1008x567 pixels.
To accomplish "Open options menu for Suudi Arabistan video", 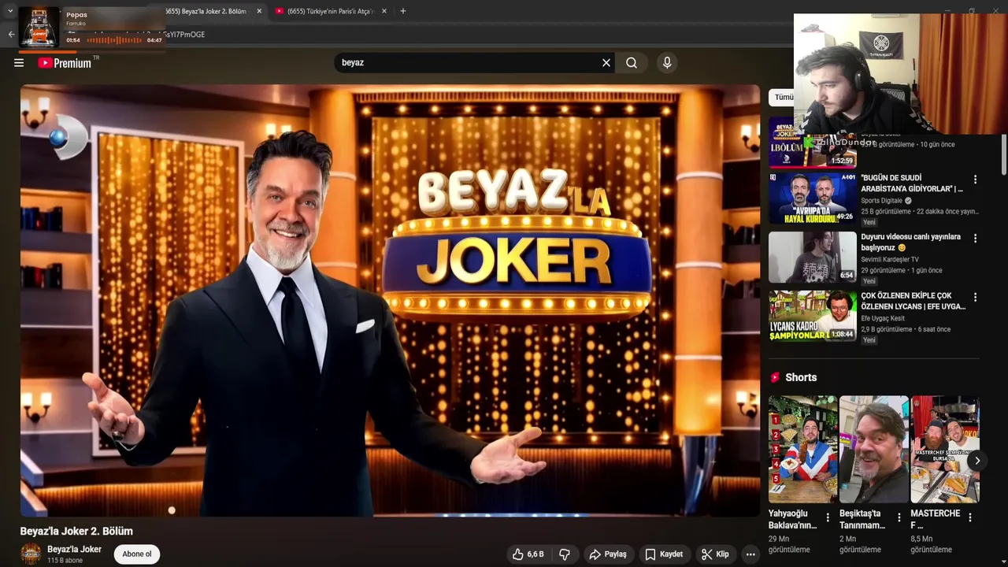I will coord(975,180).
